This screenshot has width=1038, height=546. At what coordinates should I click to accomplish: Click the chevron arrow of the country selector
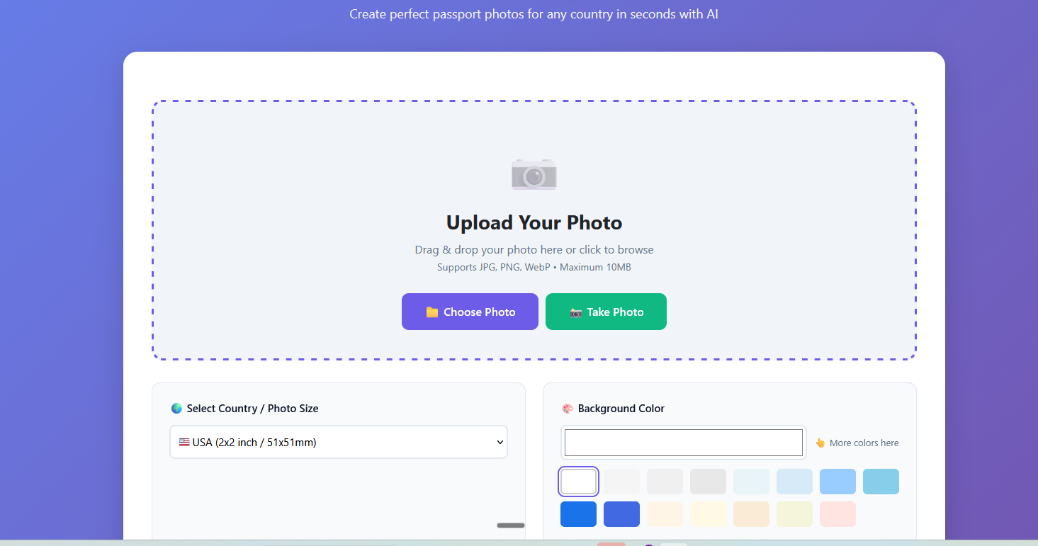pos(500,442)
